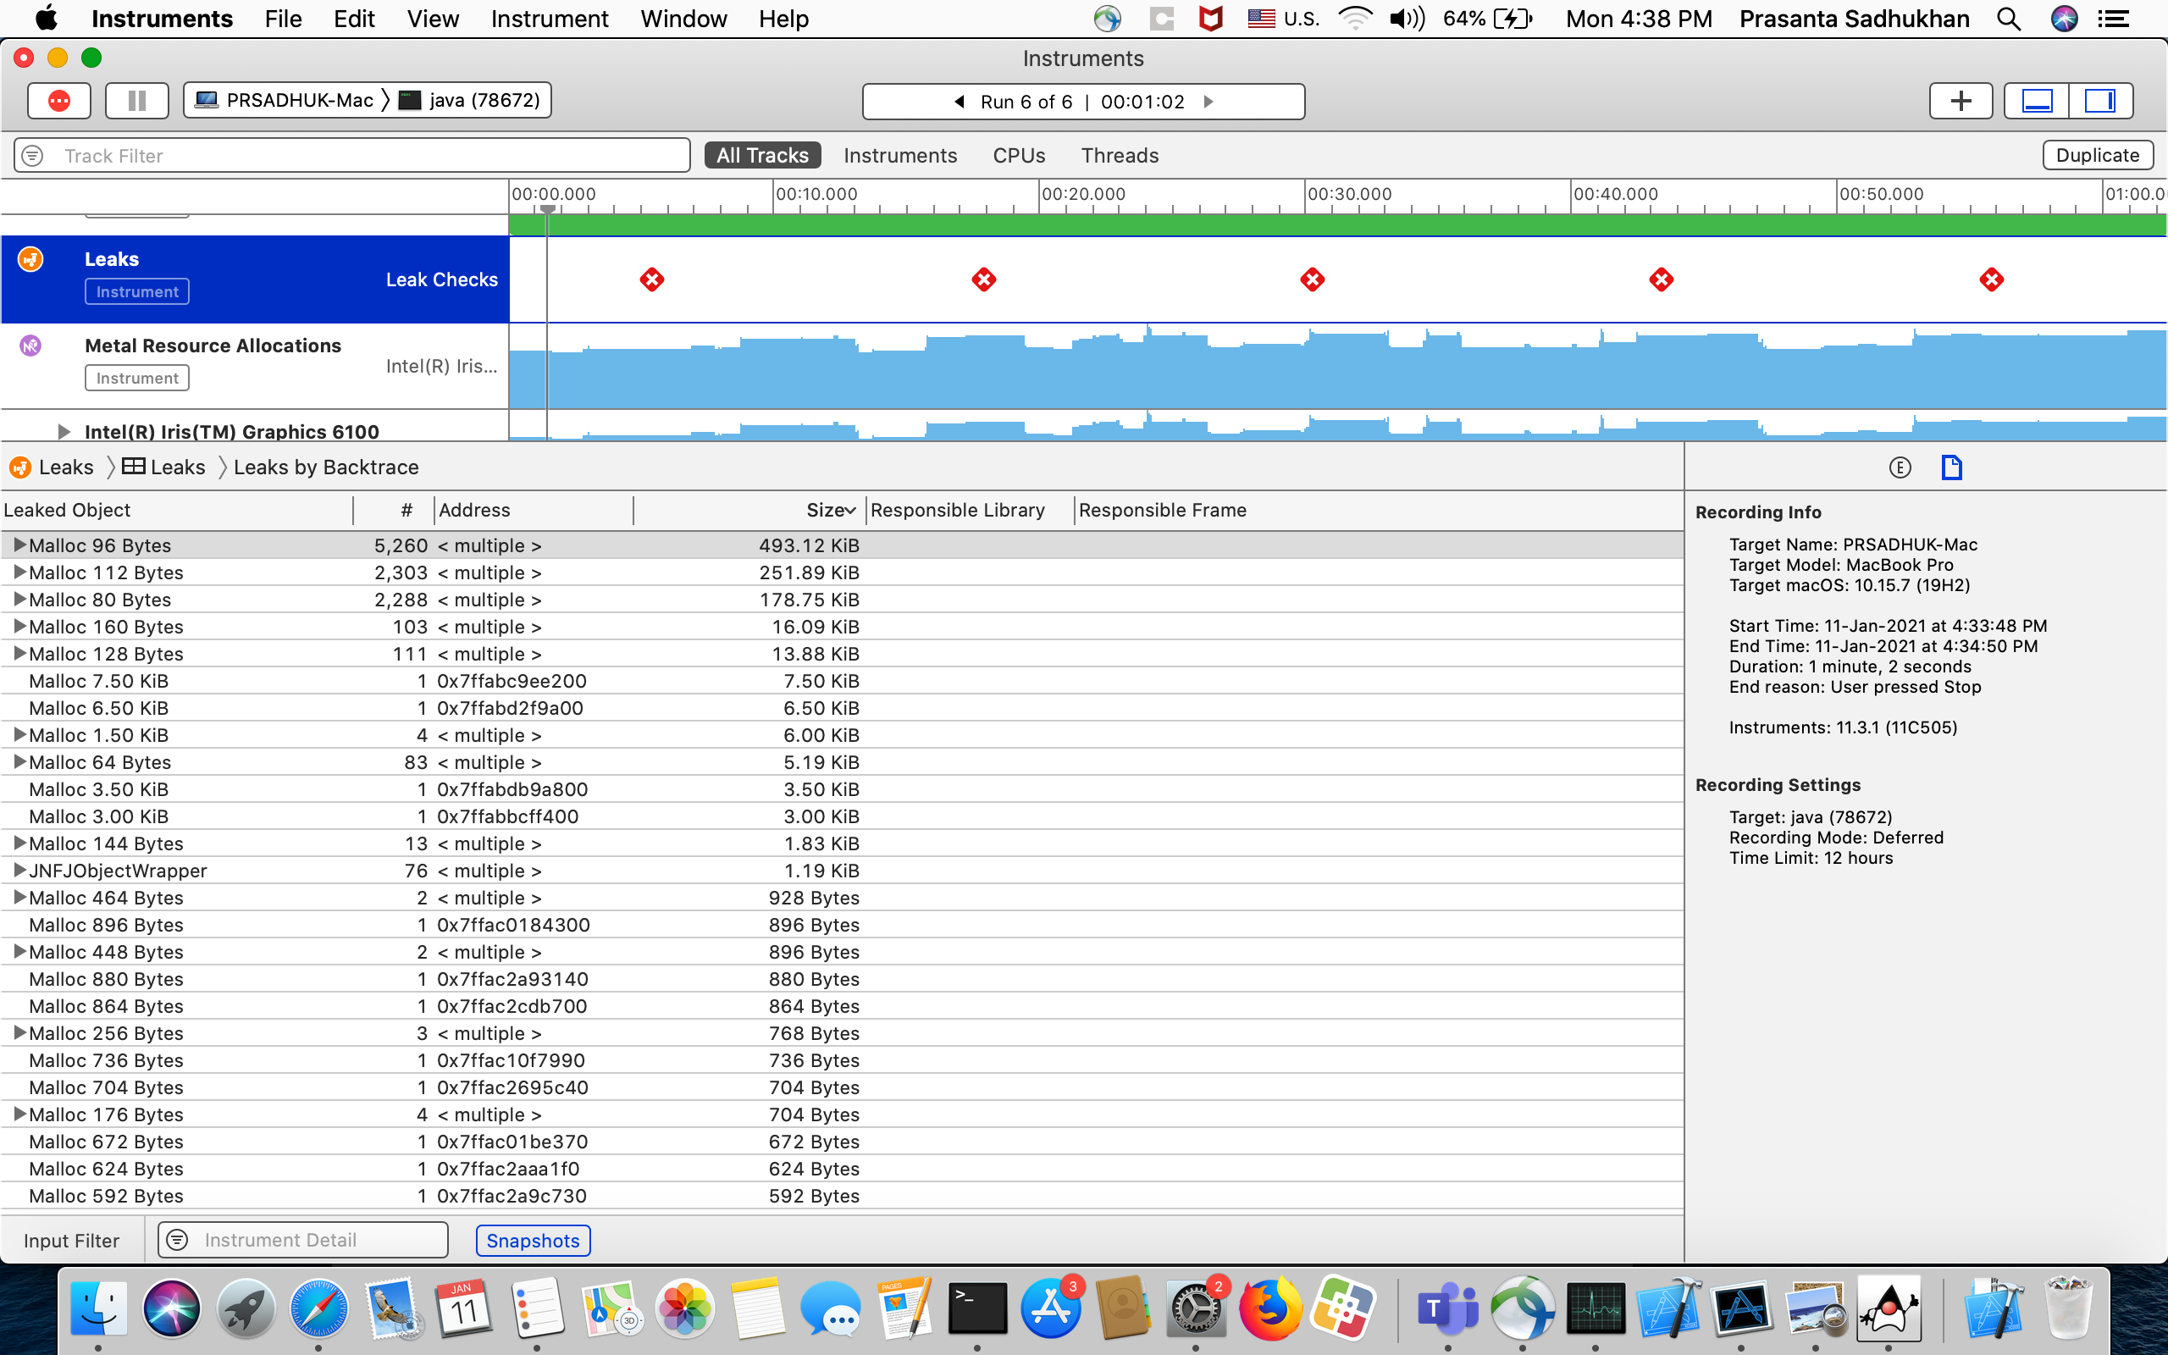The height and width of the screenshot is (1355, 2168).
Task: Expand the Malloc 96 Bytes row
Action: coord(19,545)
